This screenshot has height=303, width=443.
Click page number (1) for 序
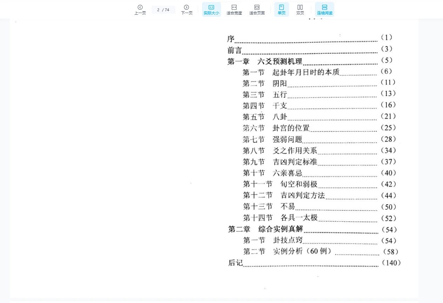click(386, 37)
